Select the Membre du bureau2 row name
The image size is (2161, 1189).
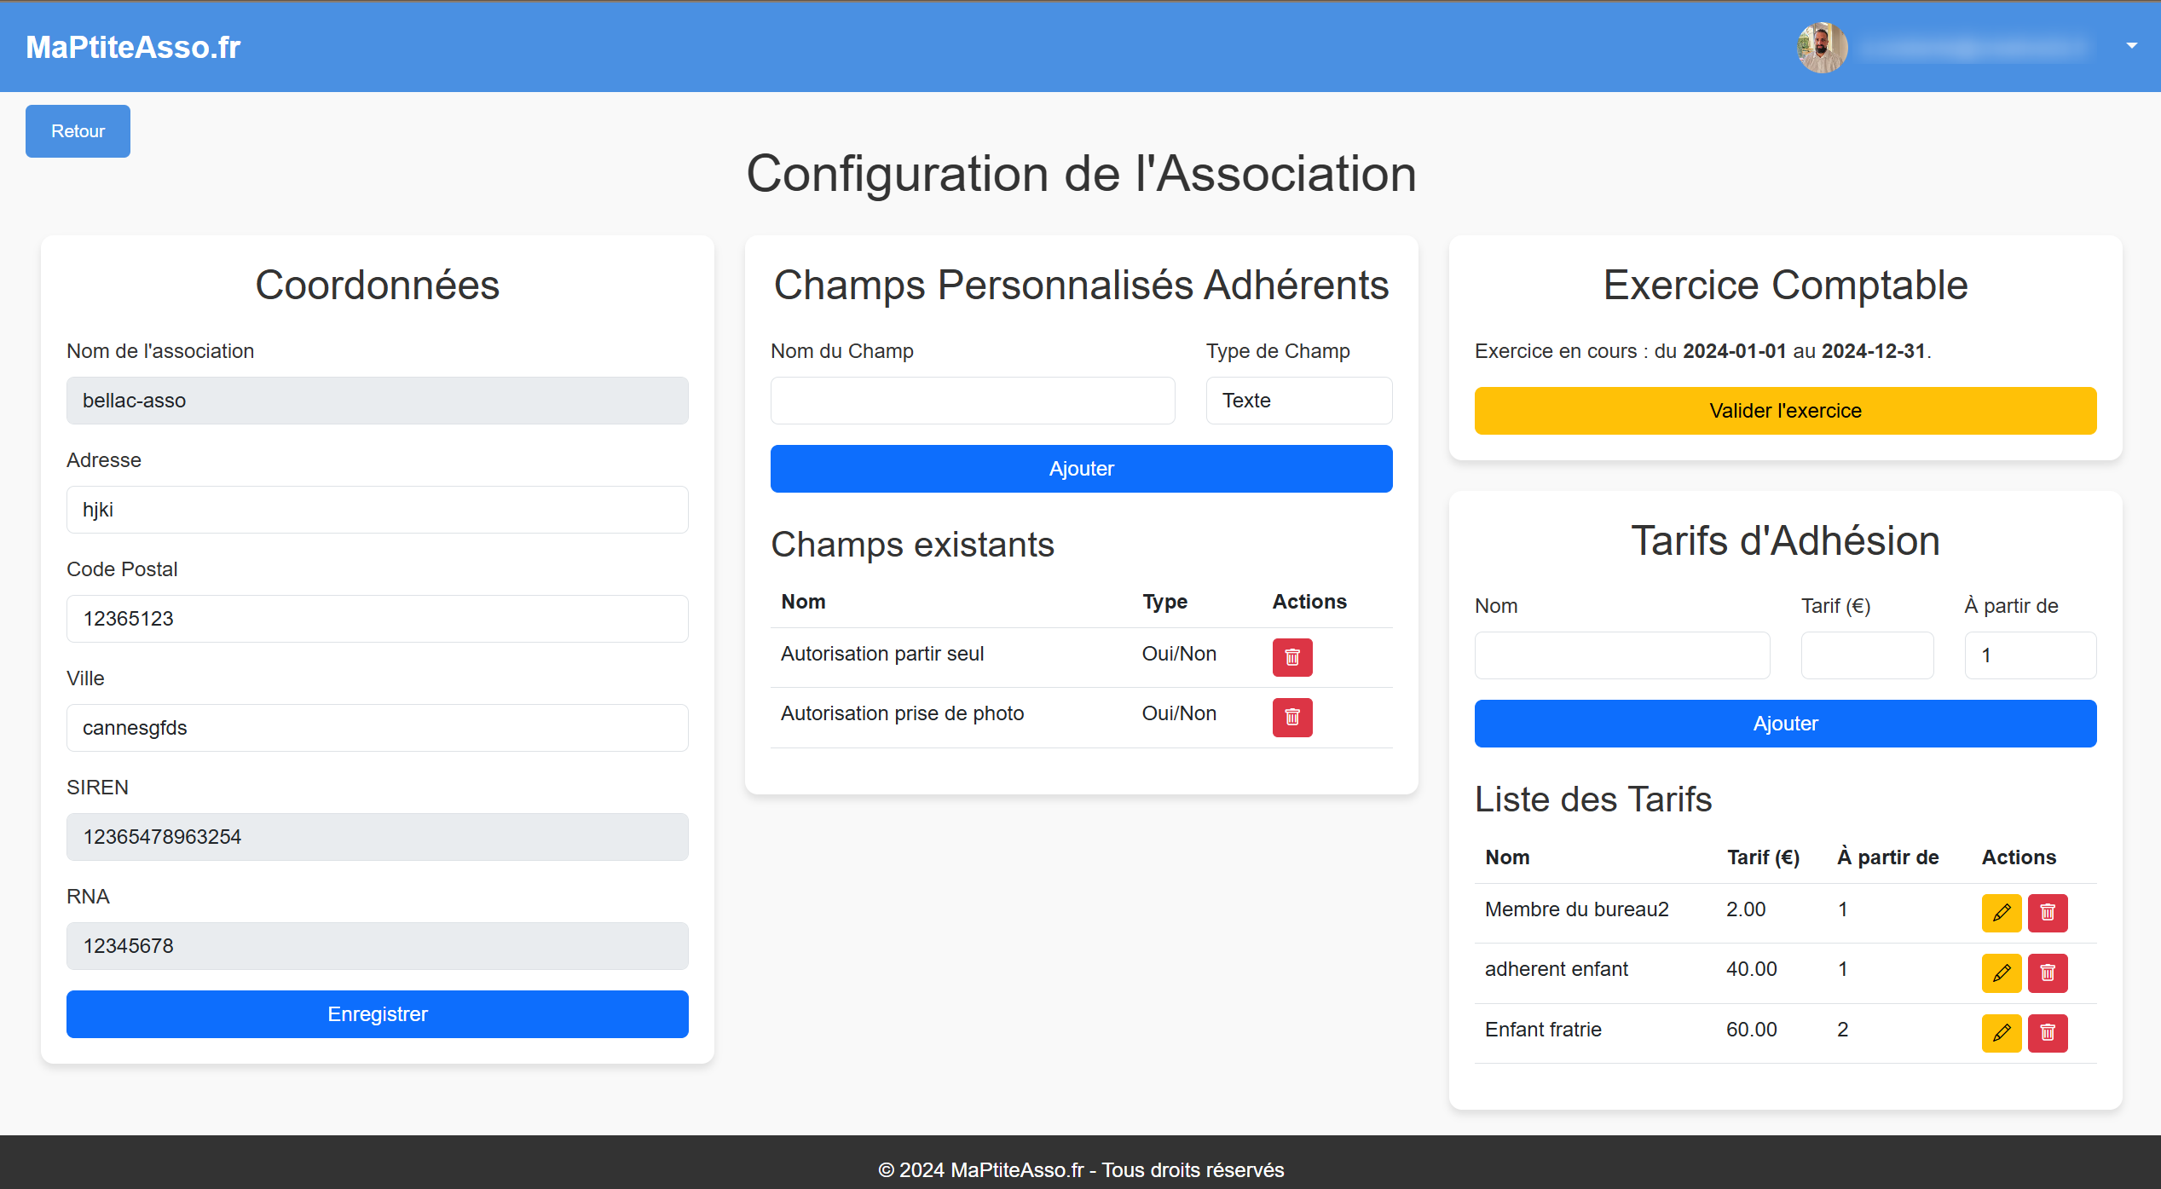point(1577,909)
